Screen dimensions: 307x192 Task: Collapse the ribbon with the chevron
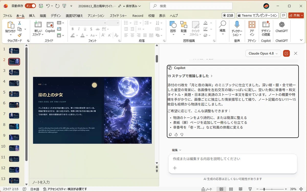point(301,40)
